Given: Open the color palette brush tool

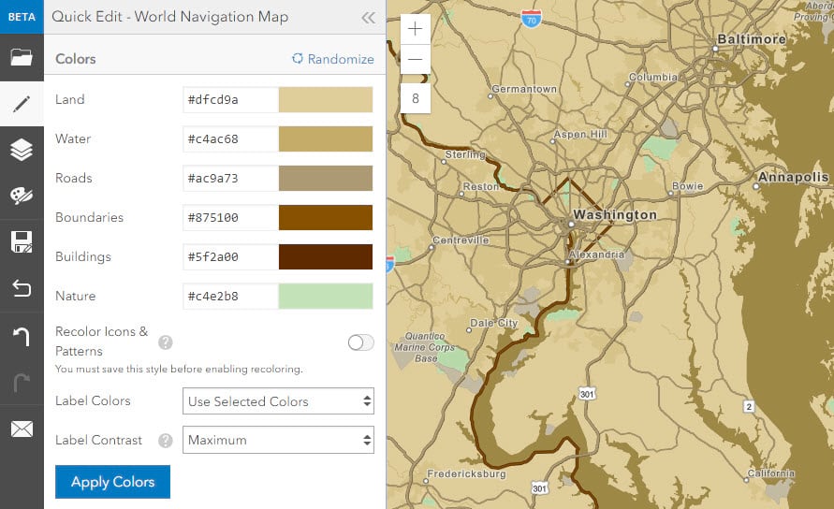Looking at the screenshot, I should (22, 196).
